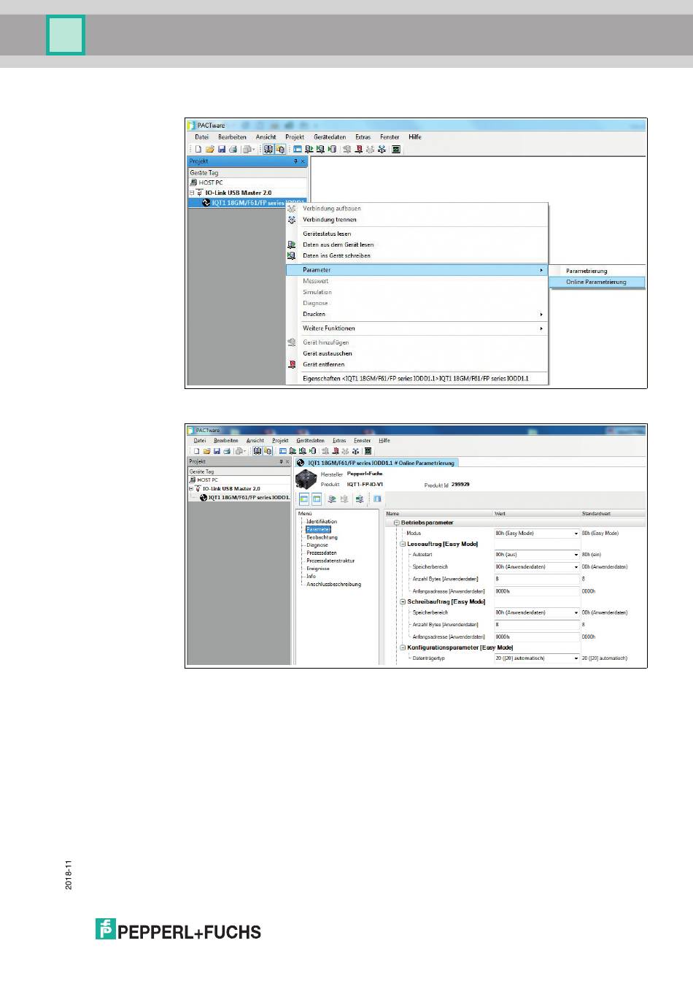Select Prozessdatenstruktur in Menü tree
The image size is (693, 981).
click(x=330, y=561)
